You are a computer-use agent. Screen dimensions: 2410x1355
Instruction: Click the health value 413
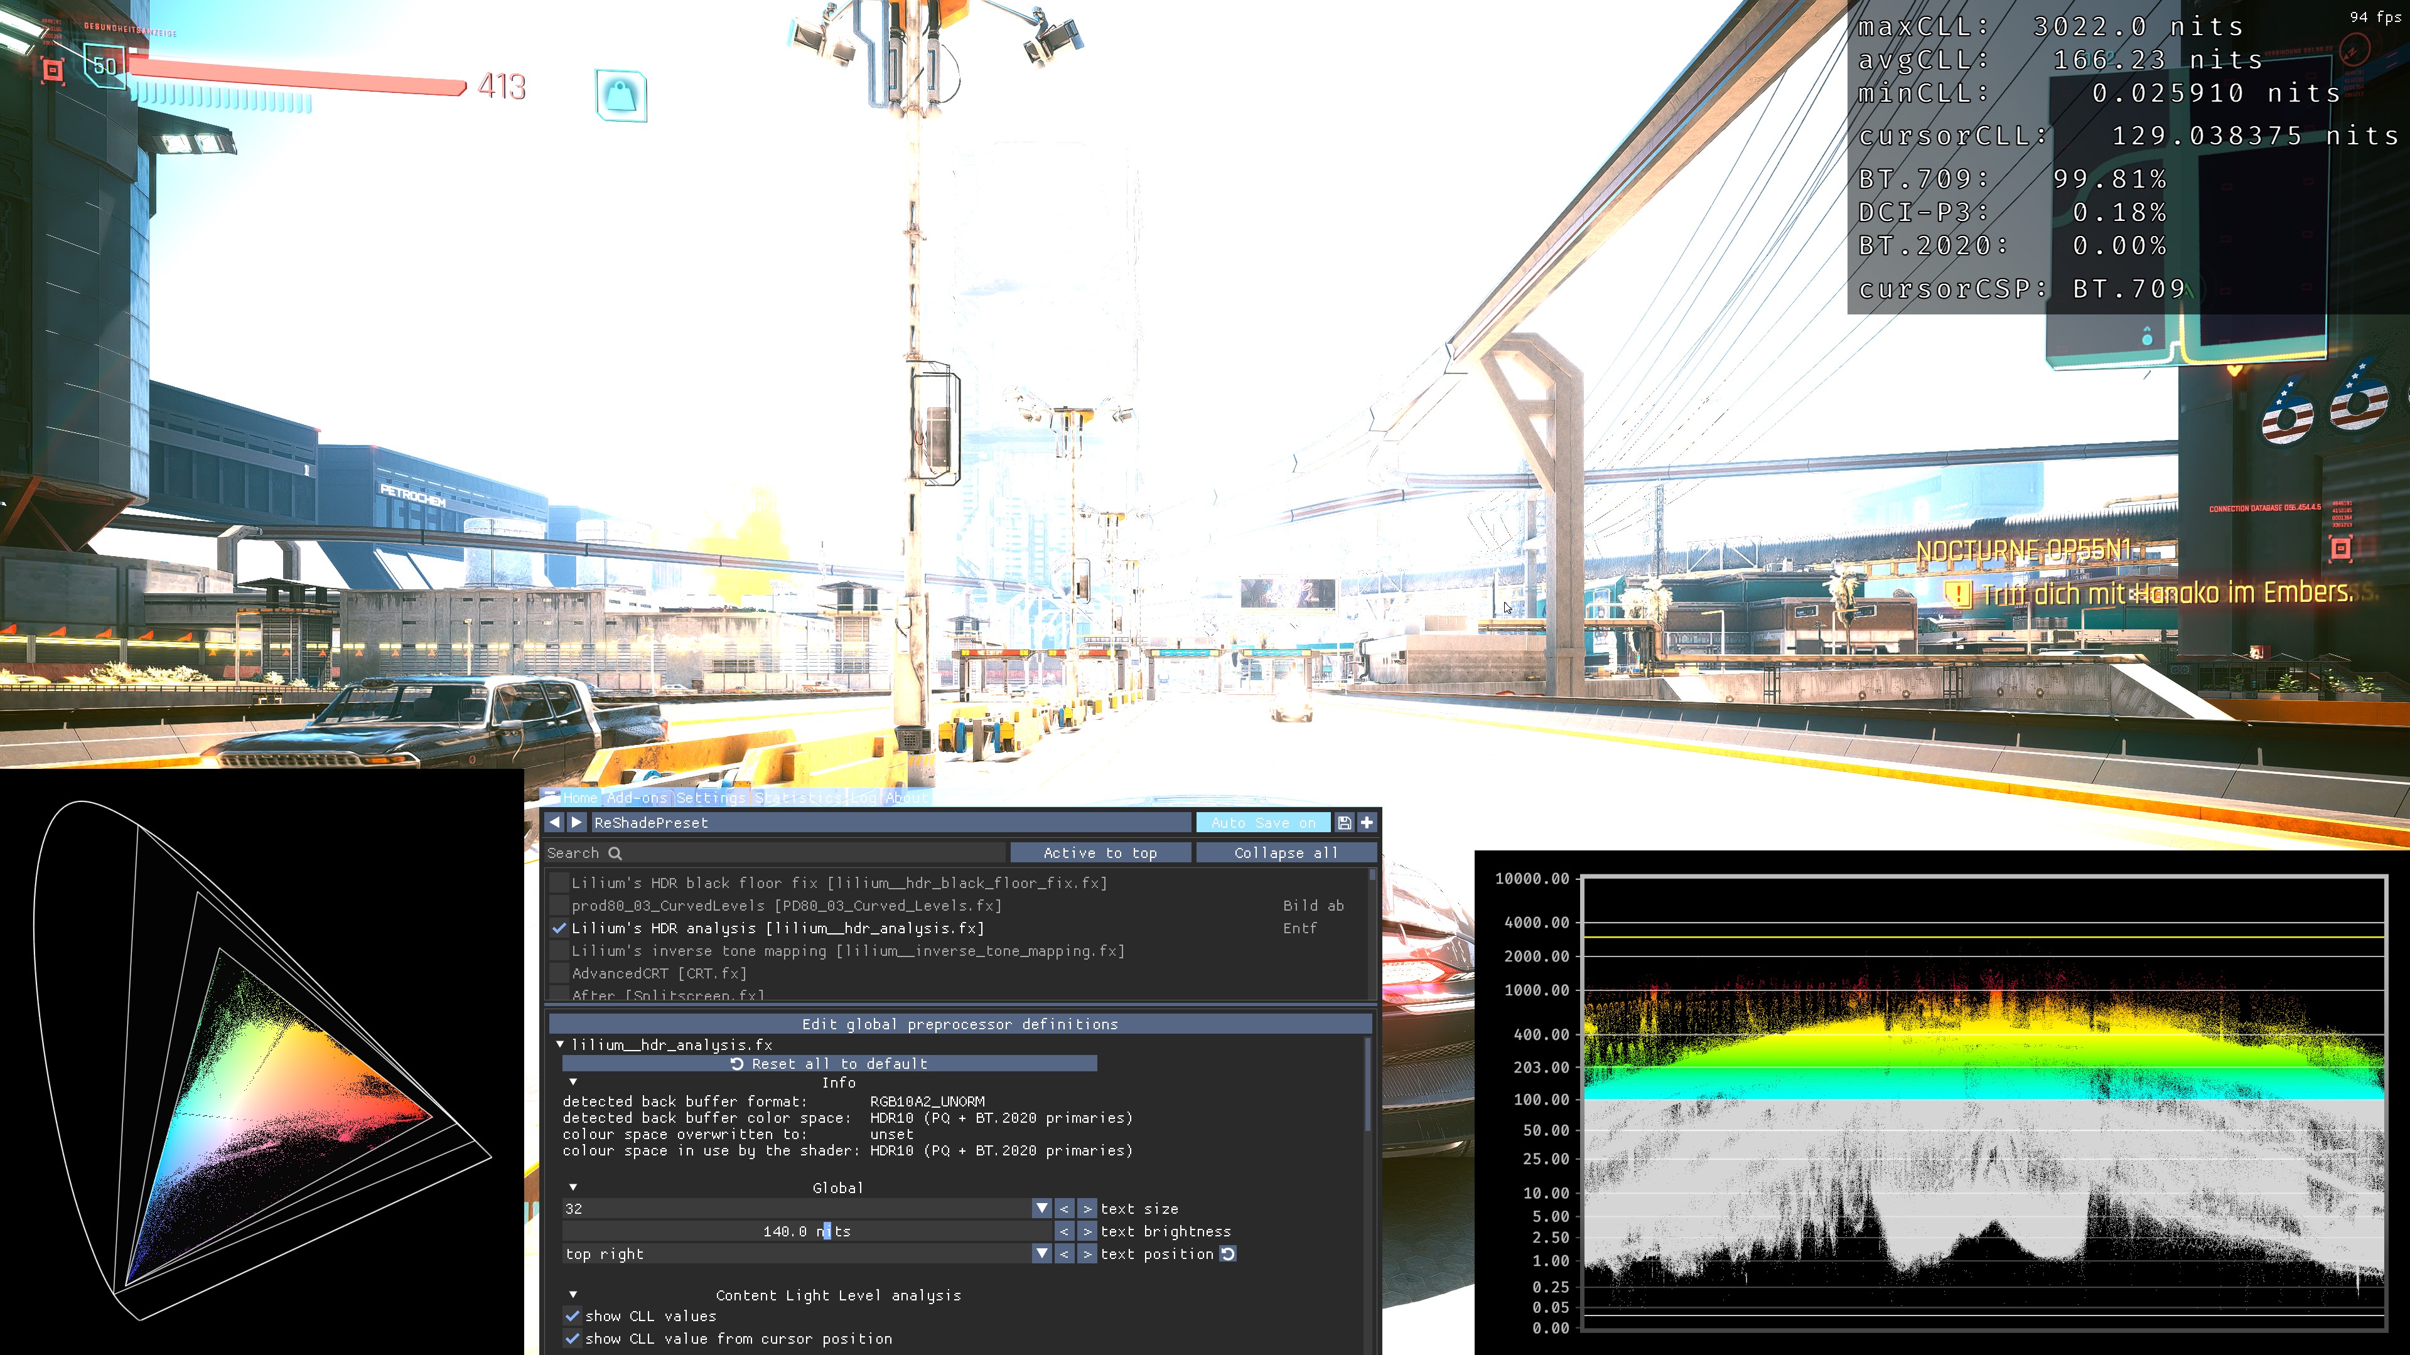pos(502,87)
